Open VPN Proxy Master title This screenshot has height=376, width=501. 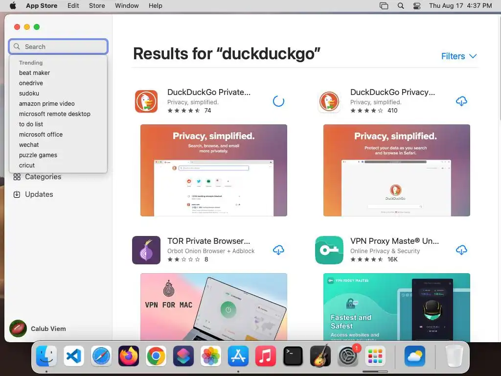pos(395,241)
